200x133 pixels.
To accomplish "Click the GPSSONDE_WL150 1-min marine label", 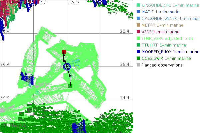I will 171,19.
